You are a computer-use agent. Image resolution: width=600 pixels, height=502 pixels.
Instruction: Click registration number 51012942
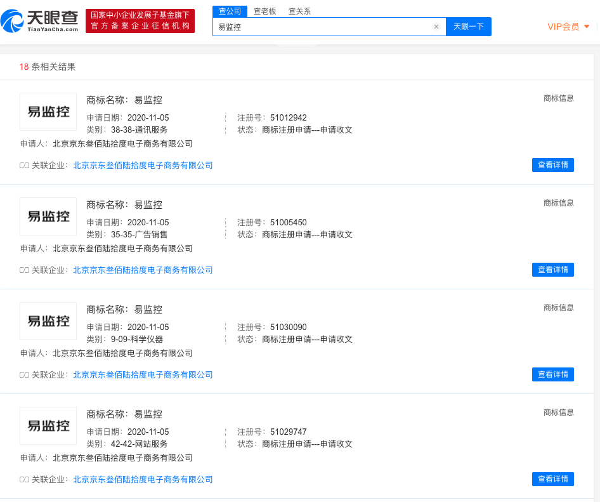288,118
